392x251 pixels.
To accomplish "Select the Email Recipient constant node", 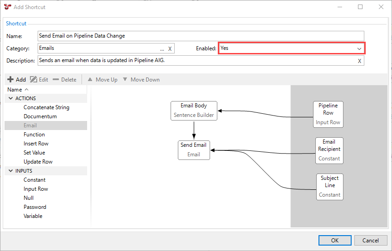I will coord(329,150).
